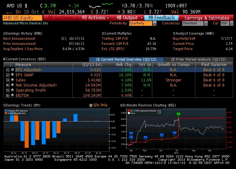Image resolution: width=236 pixels, height=169 pixels.
Task: Click blue revision marker 1 in April
Action: [131, 138]
